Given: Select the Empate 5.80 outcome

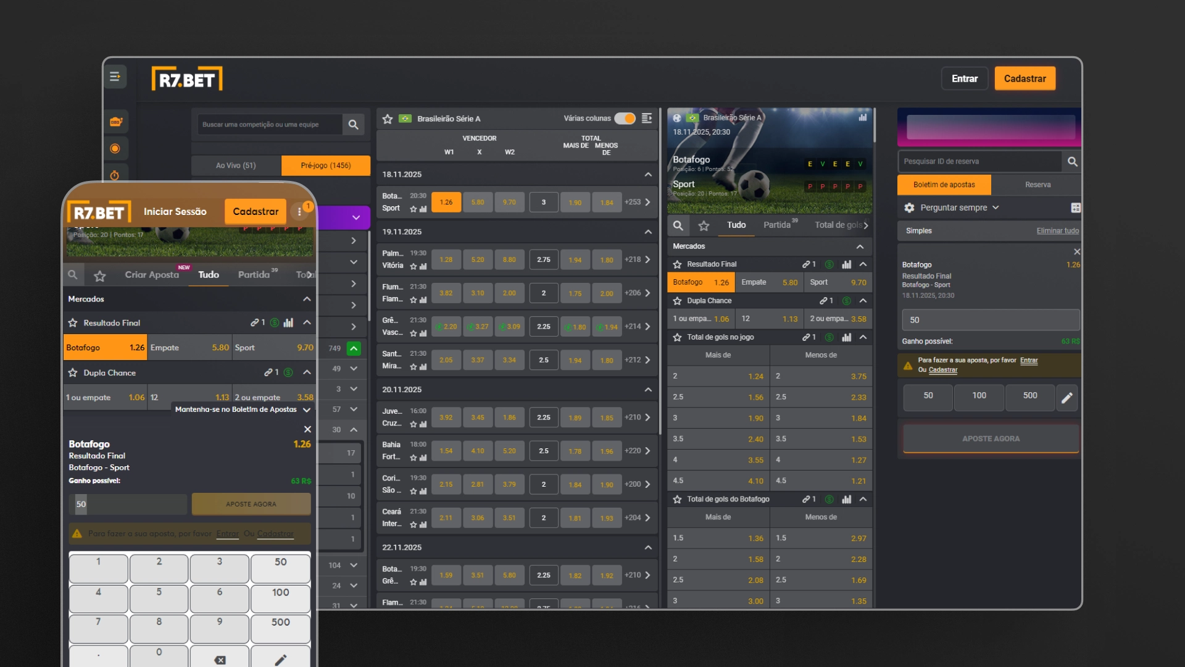Looking at the screenshot, I should point(769,283).
